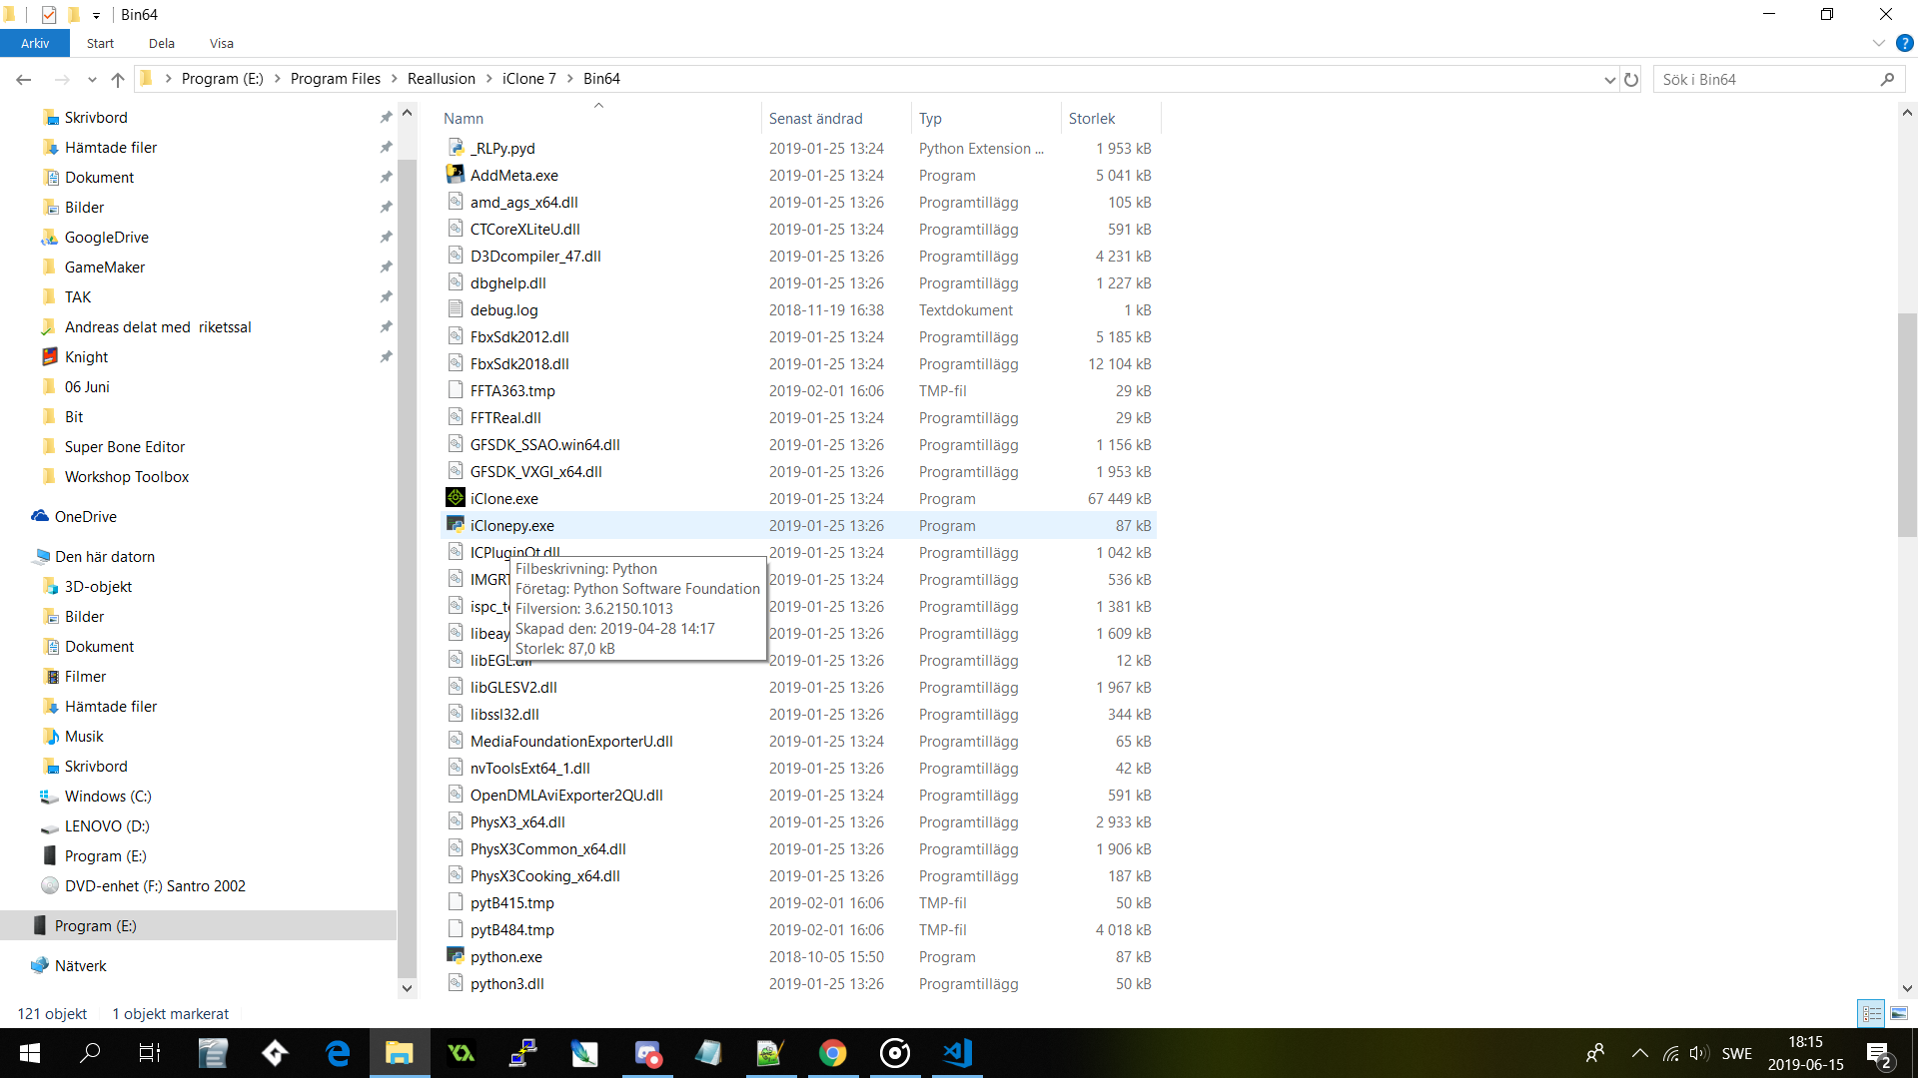
Task: Open LENOVO (D:) drive
Action: tap(106, 825)
